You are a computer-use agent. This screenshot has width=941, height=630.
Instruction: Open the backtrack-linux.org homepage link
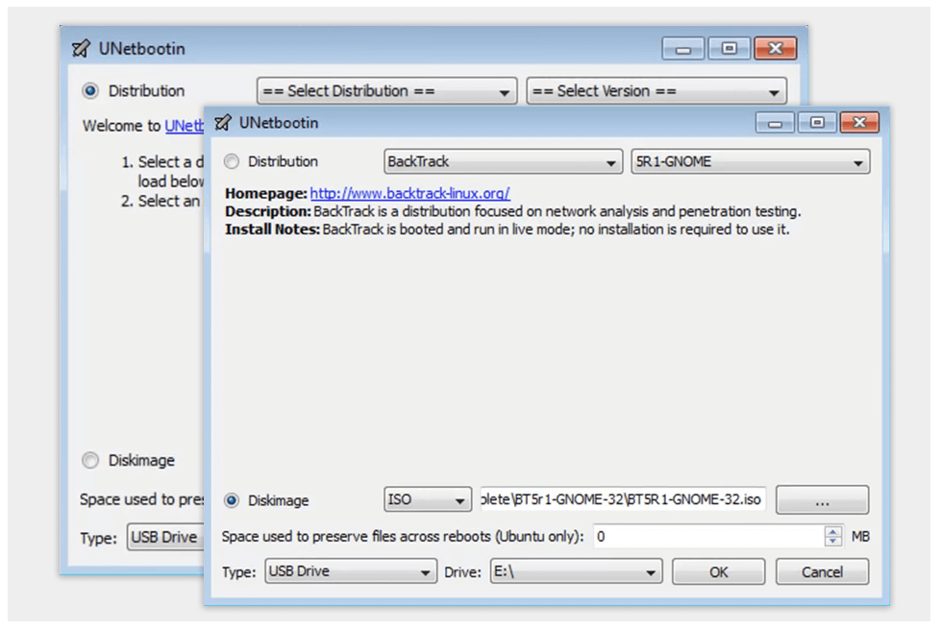tap(409, 193)
